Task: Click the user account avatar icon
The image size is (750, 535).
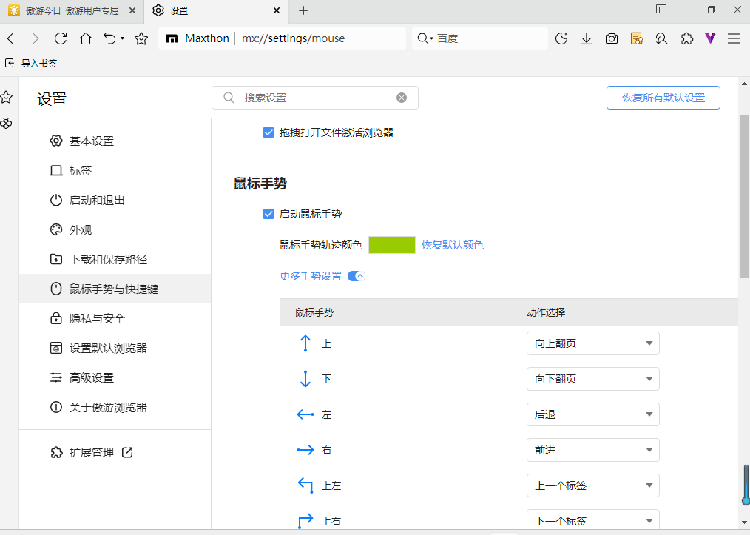Action: pyautogui.click(x=661, y=38)
